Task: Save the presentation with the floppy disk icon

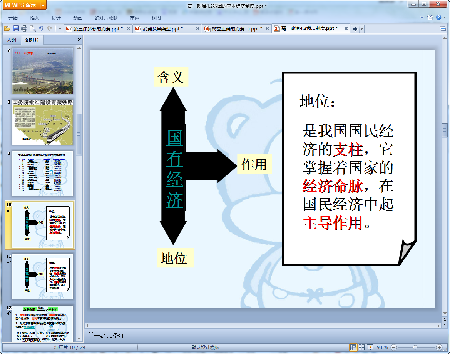Action: pyautogui.click(x=16, y=28)
